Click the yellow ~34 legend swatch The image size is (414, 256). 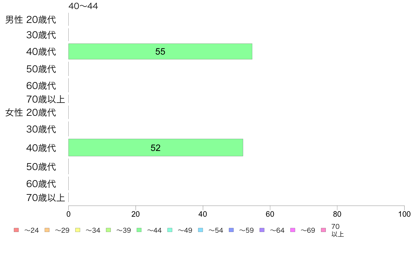point(78,230)
